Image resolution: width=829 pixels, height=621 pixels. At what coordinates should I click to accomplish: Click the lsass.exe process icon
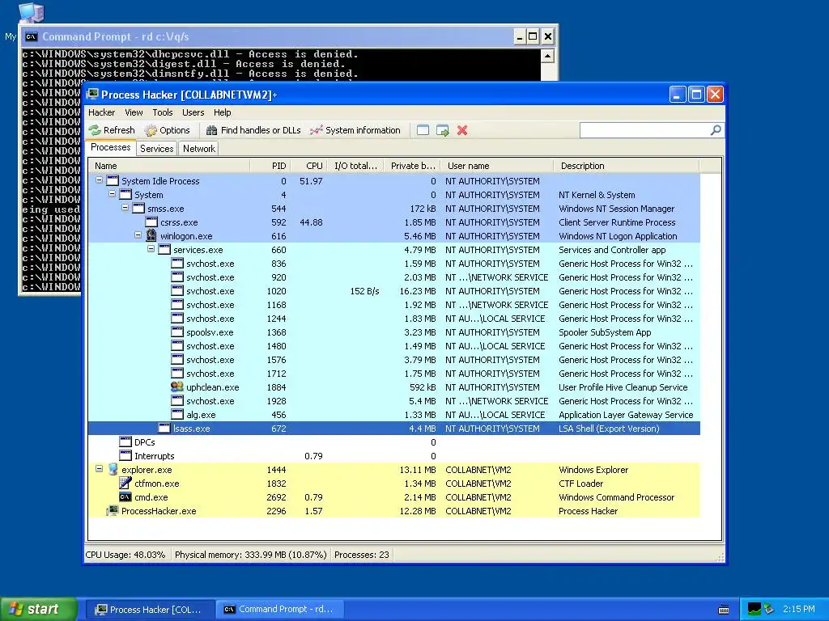(164, 429)
